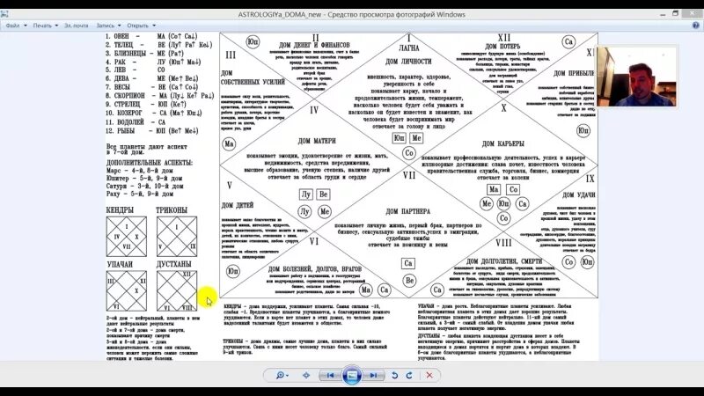Minimize the Photo Viewer window
704x396 pixels.
point(663,14)
